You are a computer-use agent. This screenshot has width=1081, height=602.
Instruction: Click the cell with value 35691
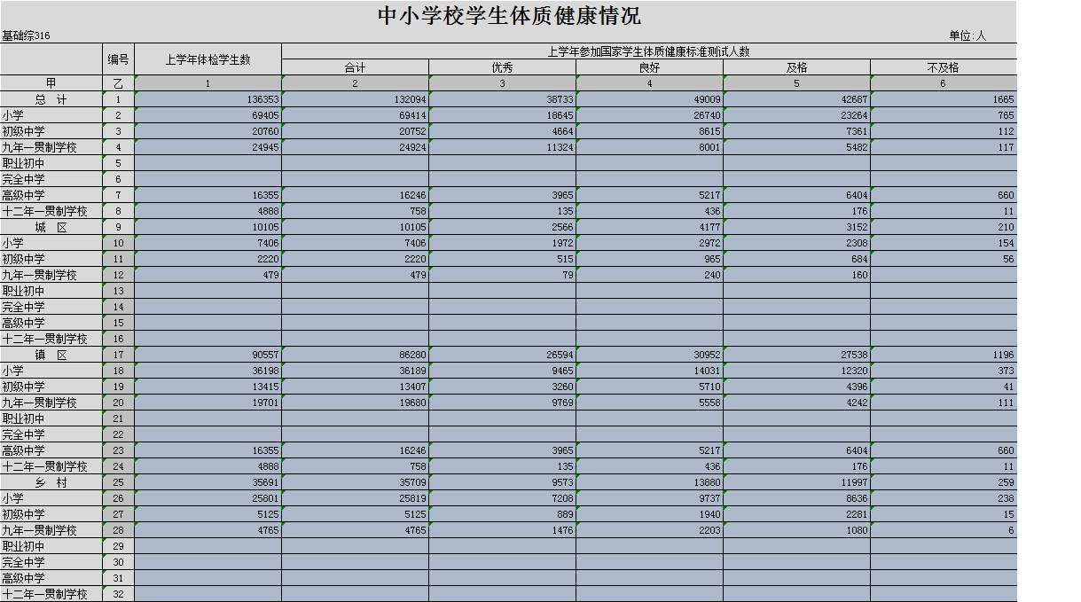(208, 482)
